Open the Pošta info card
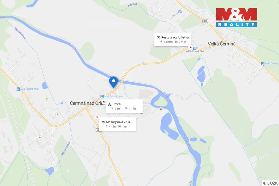 (124, 106)
